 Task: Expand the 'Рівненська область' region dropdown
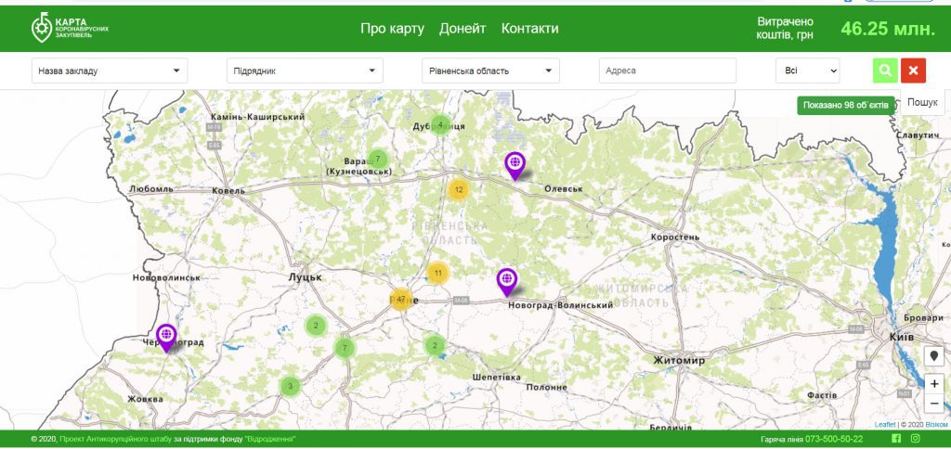click(490, 71)
